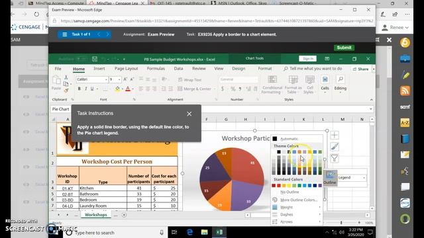
Task: Click the Accounting dollar format icon
Action: [223, 89]
